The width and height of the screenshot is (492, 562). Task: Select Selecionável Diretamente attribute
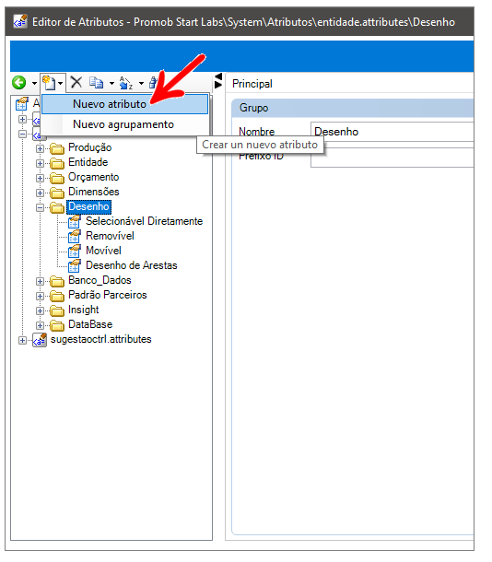tap(144, 221)
